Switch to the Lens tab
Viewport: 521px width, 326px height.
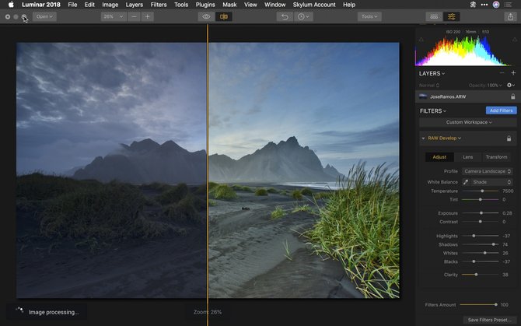(467, 157)
